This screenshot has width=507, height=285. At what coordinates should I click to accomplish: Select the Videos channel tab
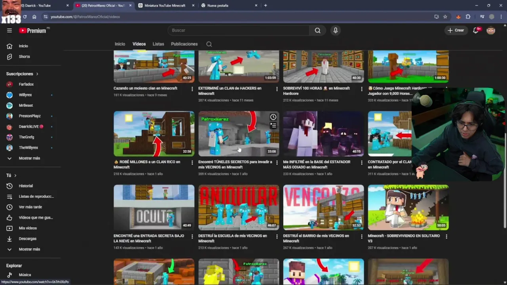pos(139,44)
